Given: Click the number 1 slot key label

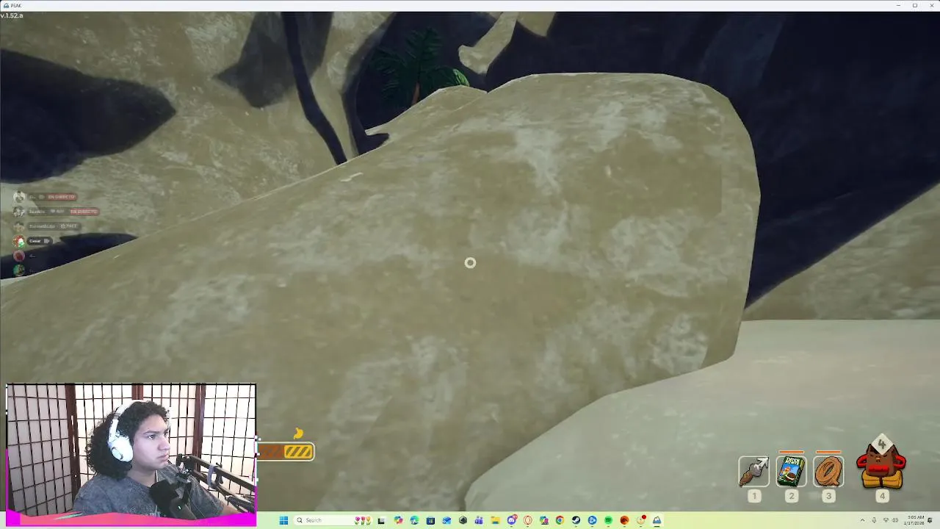Looking at the screenshot, I should point(753,496).
